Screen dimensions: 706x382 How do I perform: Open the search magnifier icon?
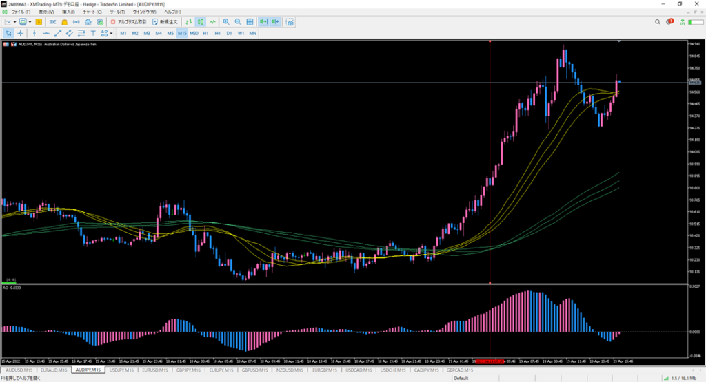point(657,22)
